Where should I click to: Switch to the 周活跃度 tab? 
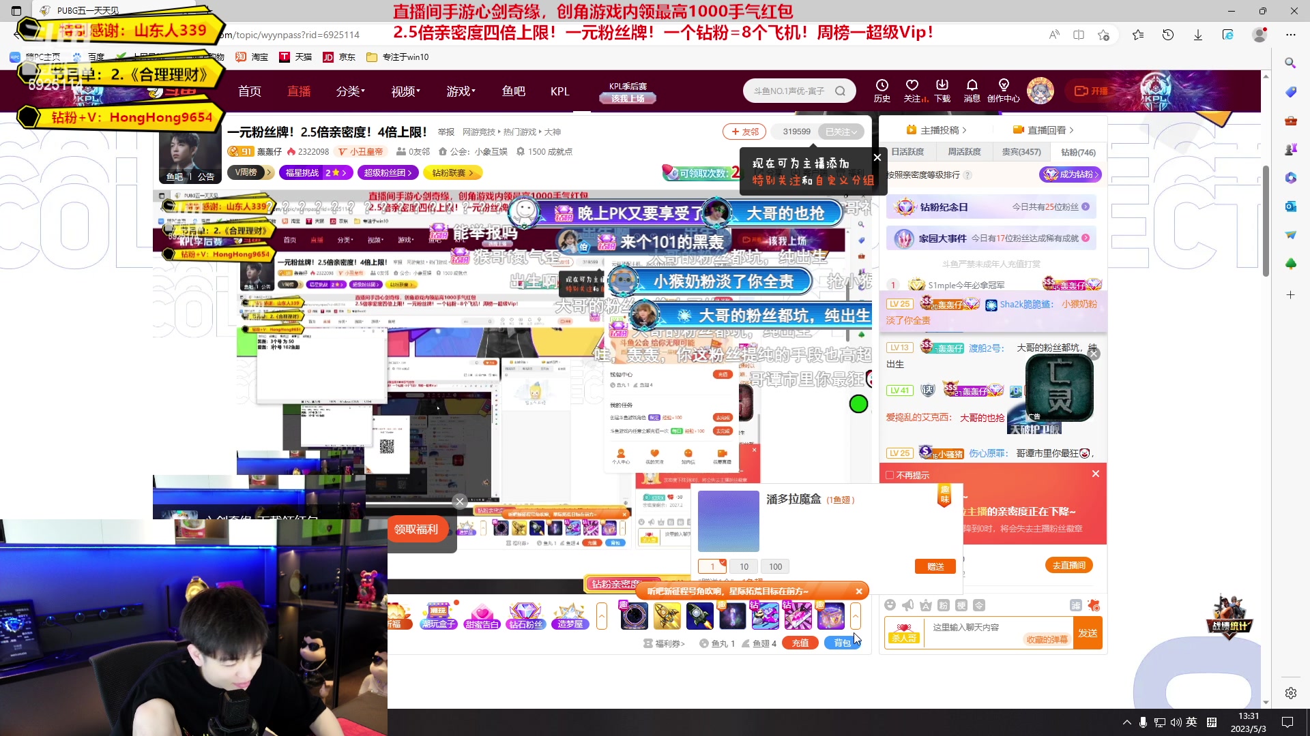coord(964,152)
